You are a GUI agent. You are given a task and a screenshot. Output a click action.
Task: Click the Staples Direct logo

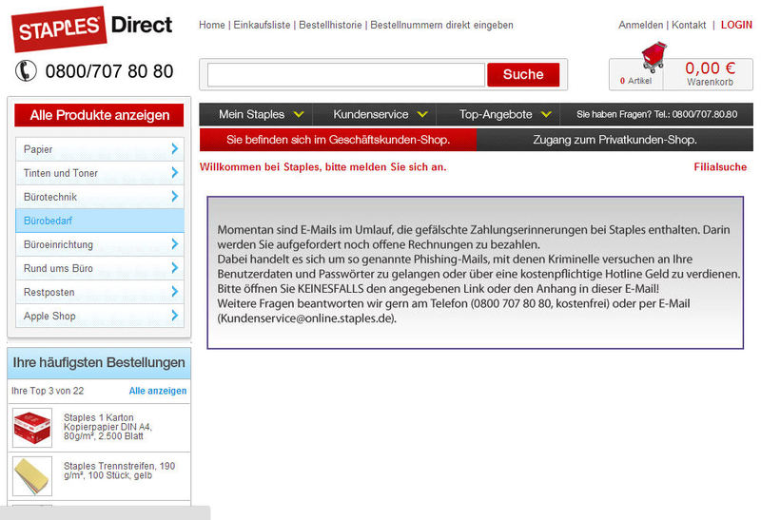click(91, 29)
